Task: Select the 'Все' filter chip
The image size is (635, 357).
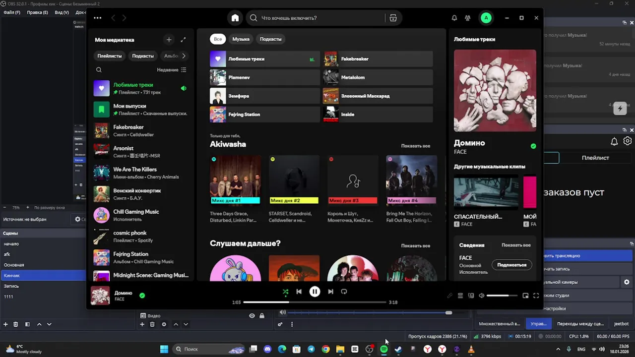Action: (218, 39)
